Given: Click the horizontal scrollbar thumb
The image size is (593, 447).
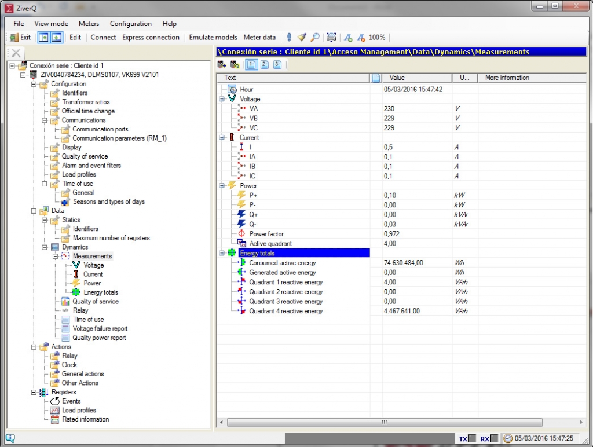Looking at the screenshot, I should tap(385, 422).
